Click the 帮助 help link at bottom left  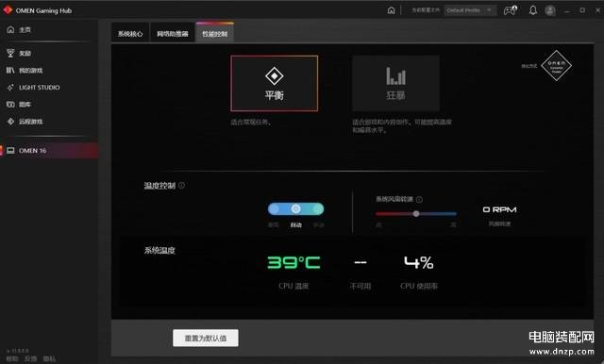tap(12, 358)
